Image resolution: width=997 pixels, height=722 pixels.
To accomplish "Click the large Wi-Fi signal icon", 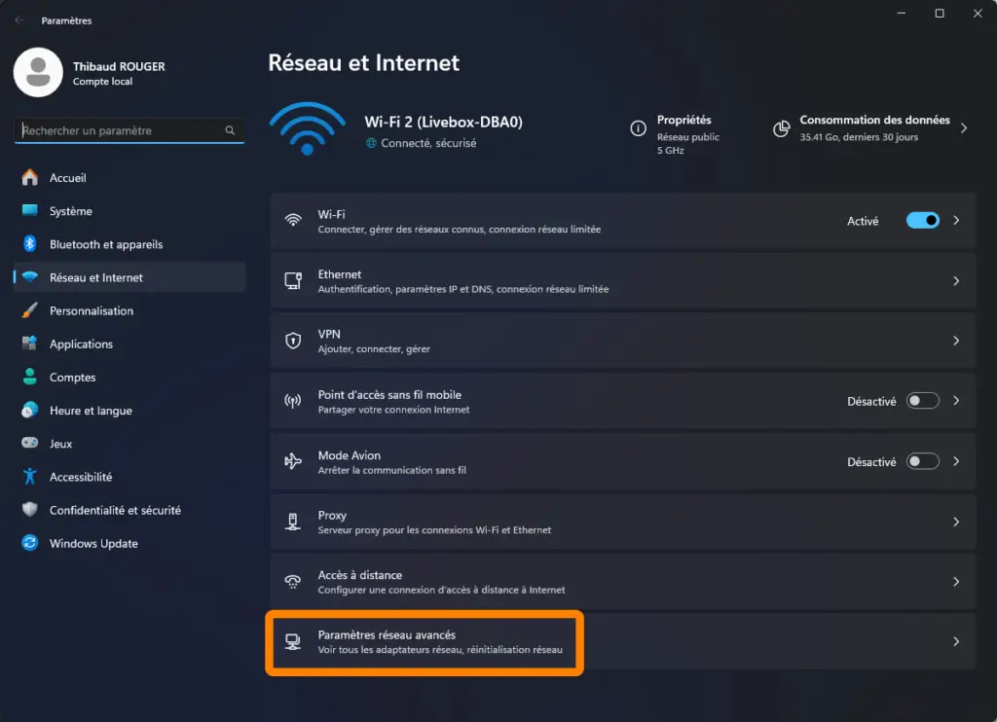I will [307, 128].
